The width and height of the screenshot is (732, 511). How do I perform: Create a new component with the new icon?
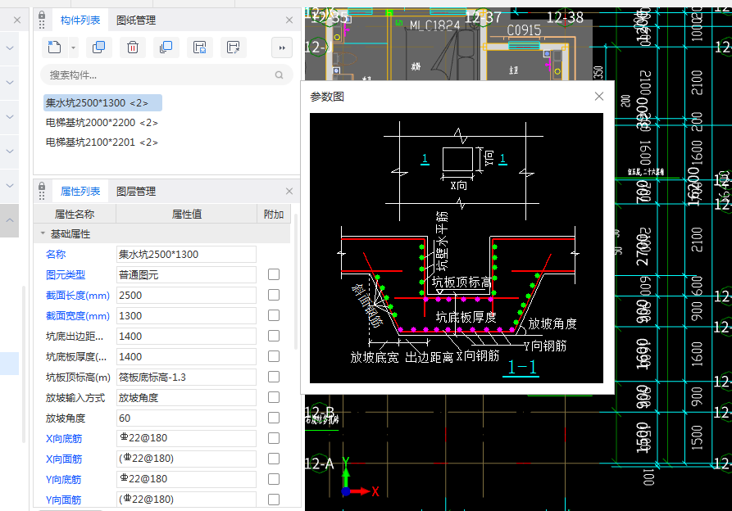point(55,47)
